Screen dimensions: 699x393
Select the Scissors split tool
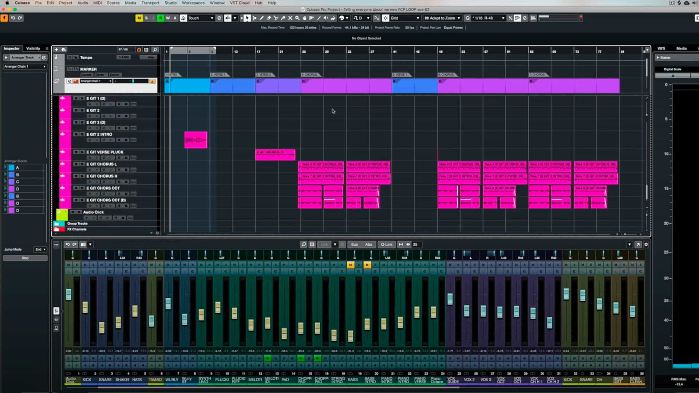[x=276, y=18]
